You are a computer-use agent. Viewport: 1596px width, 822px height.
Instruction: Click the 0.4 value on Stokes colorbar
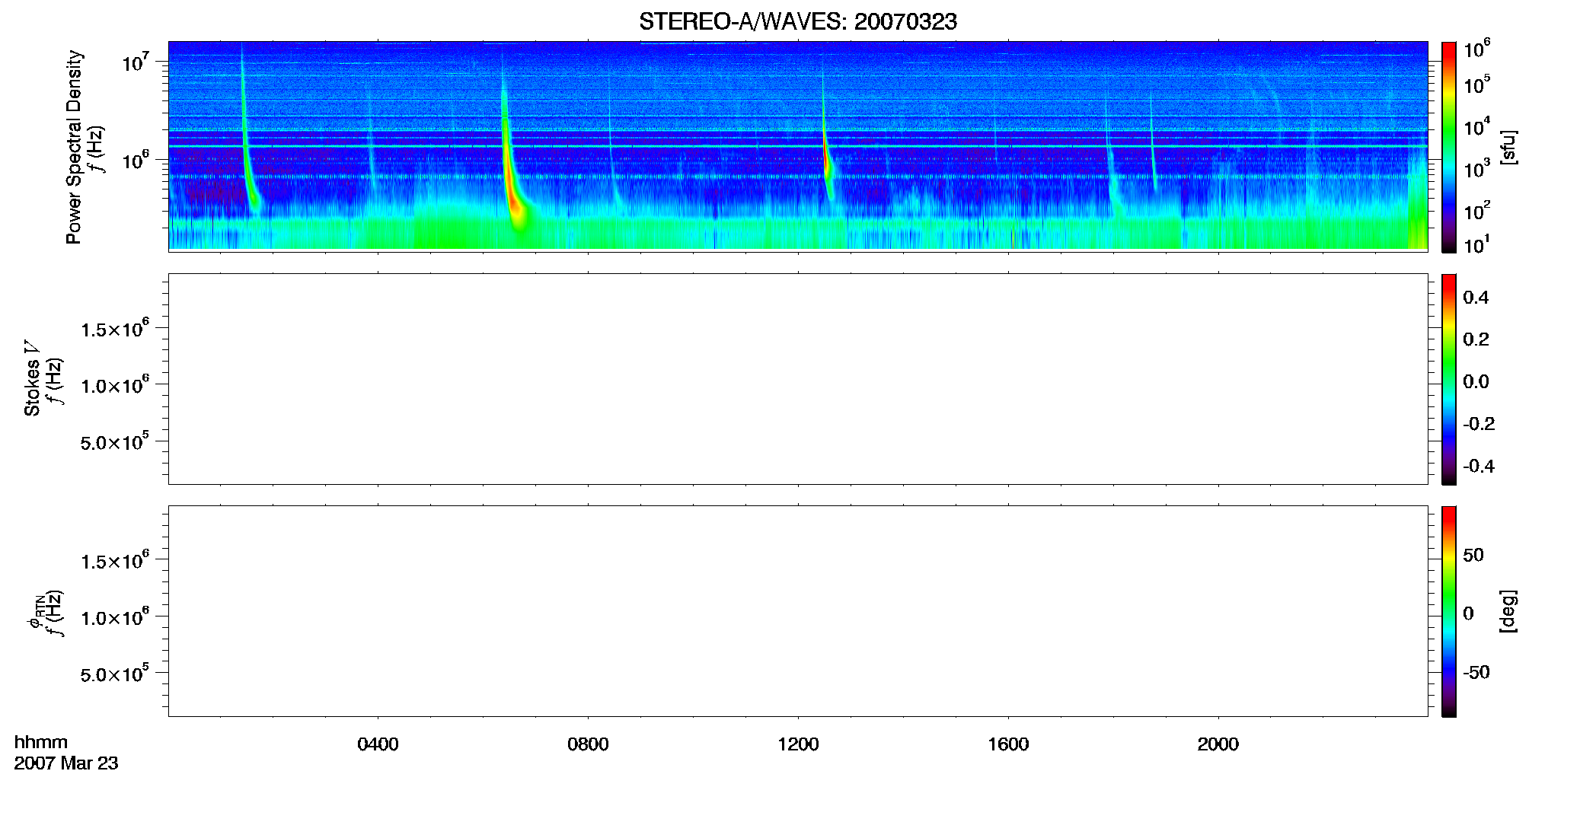point(1476,298)
